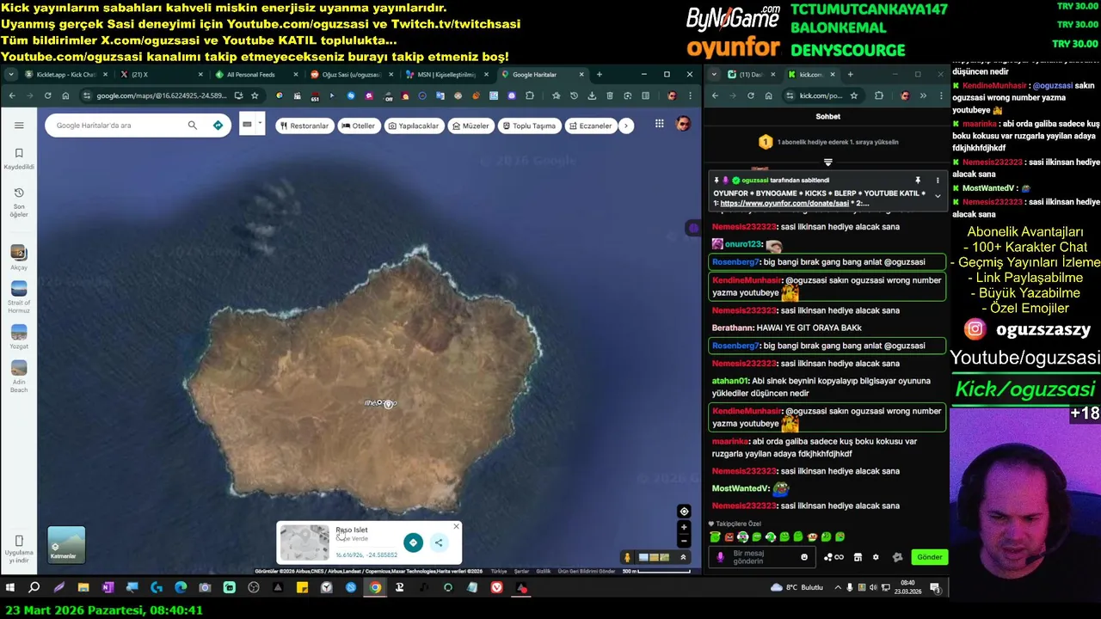The width and height of the screenshot is (1101, 619).
Task: Zoom in on the map
Action: click(x=684, y=527)
